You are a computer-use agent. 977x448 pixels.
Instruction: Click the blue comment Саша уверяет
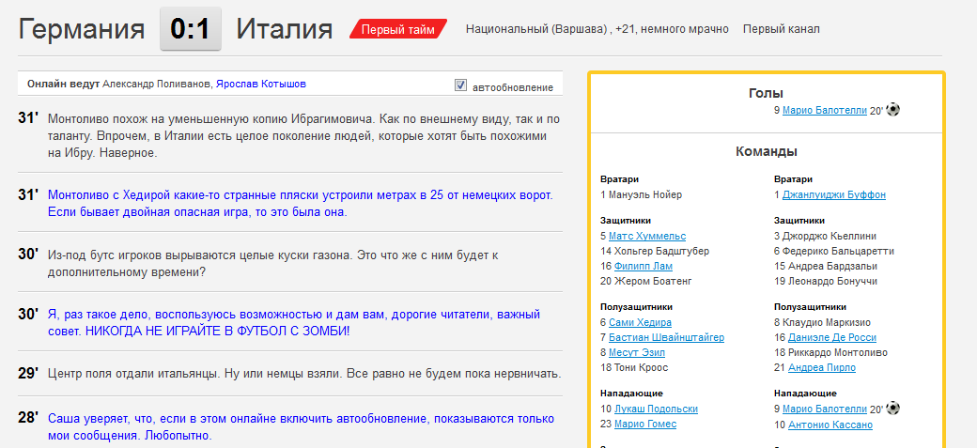coord(301,426)
